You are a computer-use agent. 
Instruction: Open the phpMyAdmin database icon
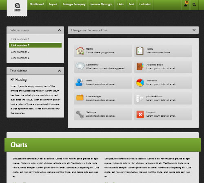pyautogui.click(x=140, y=98)
